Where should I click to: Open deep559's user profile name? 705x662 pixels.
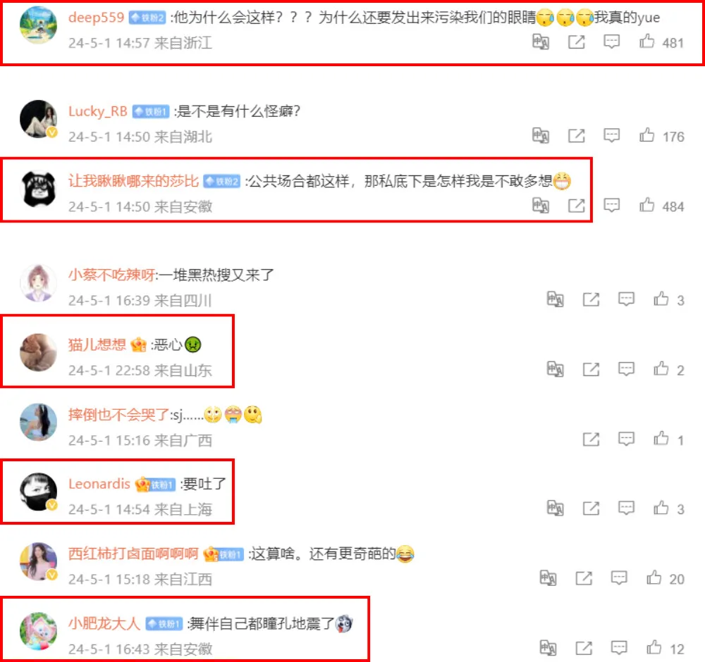[96, 18]
